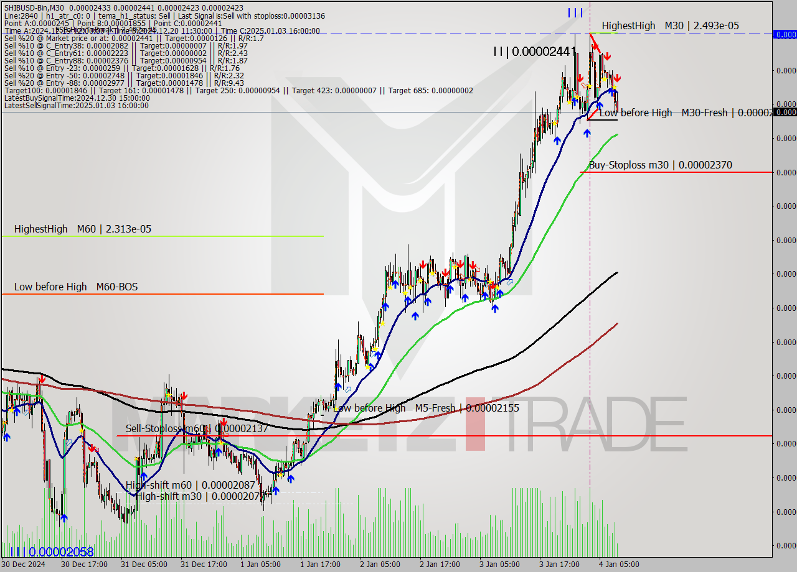Screen dimensions: 797x572
Task: Select Low before High M5-Fresh | 0.00002155 label
Action: point(427,408)
